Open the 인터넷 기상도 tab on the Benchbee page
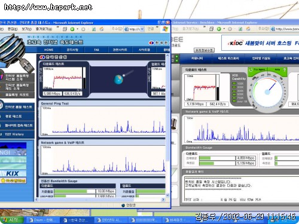 click(261, 59)
